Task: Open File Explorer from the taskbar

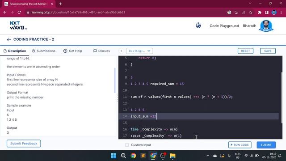Action: point(172,156)
